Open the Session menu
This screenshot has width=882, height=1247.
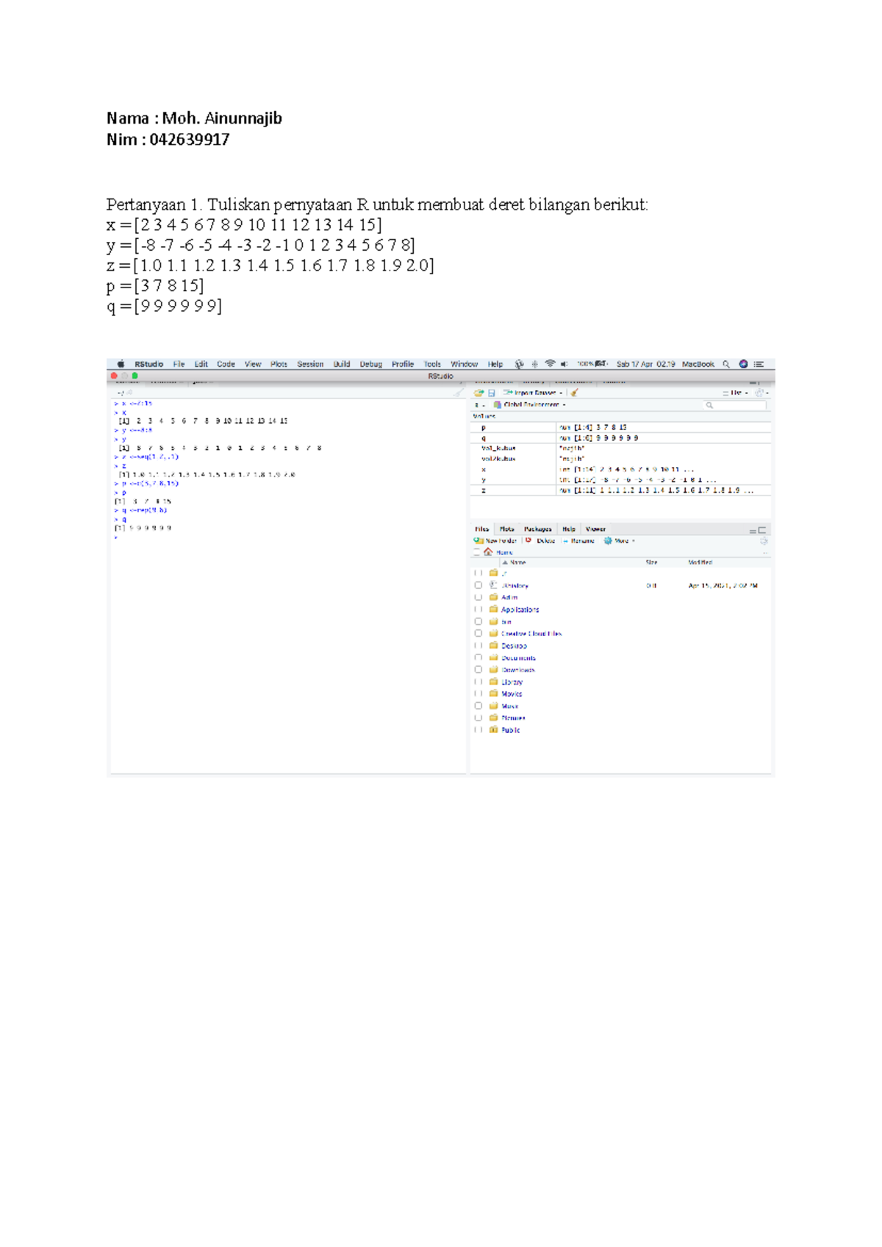coord(310,364)
